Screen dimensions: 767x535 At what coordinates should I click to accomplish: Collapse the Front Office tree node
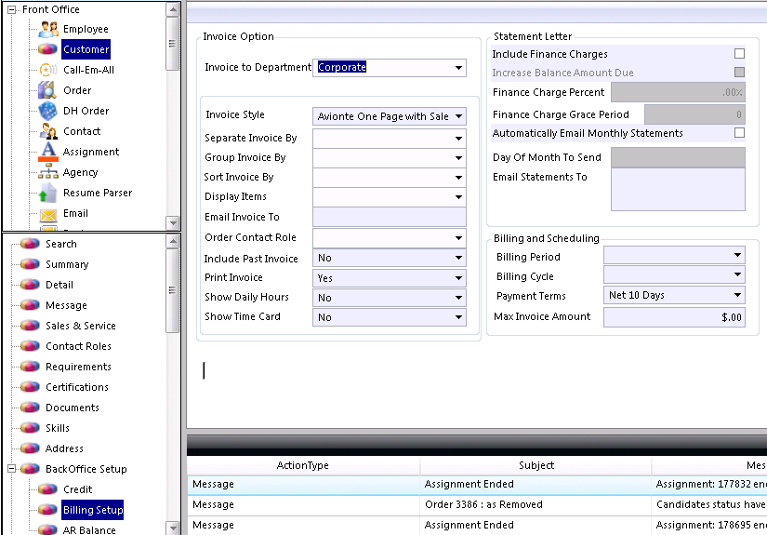coord(11,9)
